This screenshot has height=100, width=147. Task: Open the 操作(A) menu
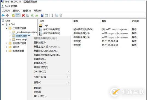tap(16, 11)
